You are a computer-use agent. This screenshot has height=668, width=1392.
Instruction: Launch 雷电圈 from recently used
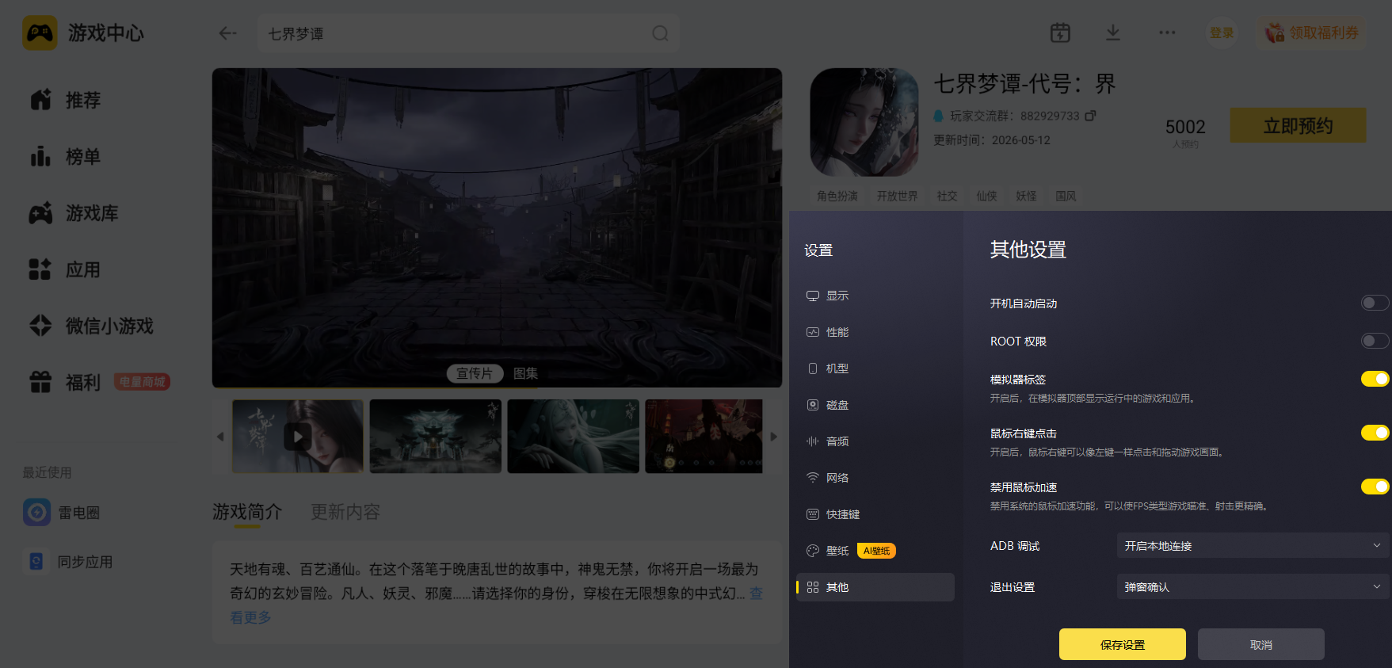[x=62, y=513]
